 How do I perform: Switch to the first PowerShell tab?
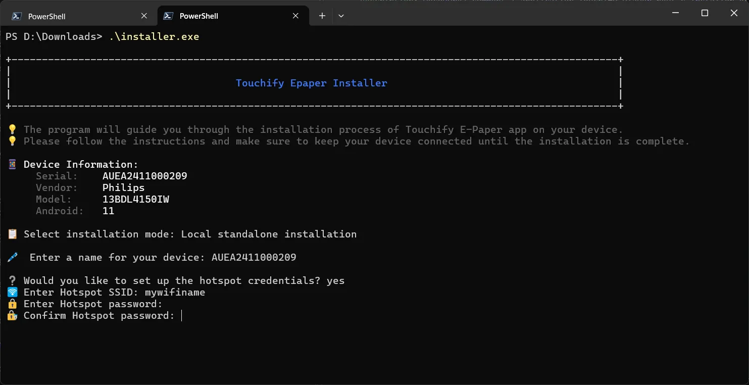click(x=80, y=16)
